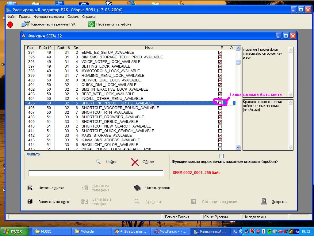Open the Windows пуск Start button
Image resolution: width=314 pixels, height=236 pixels.
click(x=14, y=232)
